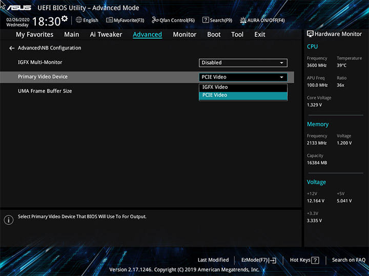
Task: Click the Ratio value 36x
Action: pos(340,85)
